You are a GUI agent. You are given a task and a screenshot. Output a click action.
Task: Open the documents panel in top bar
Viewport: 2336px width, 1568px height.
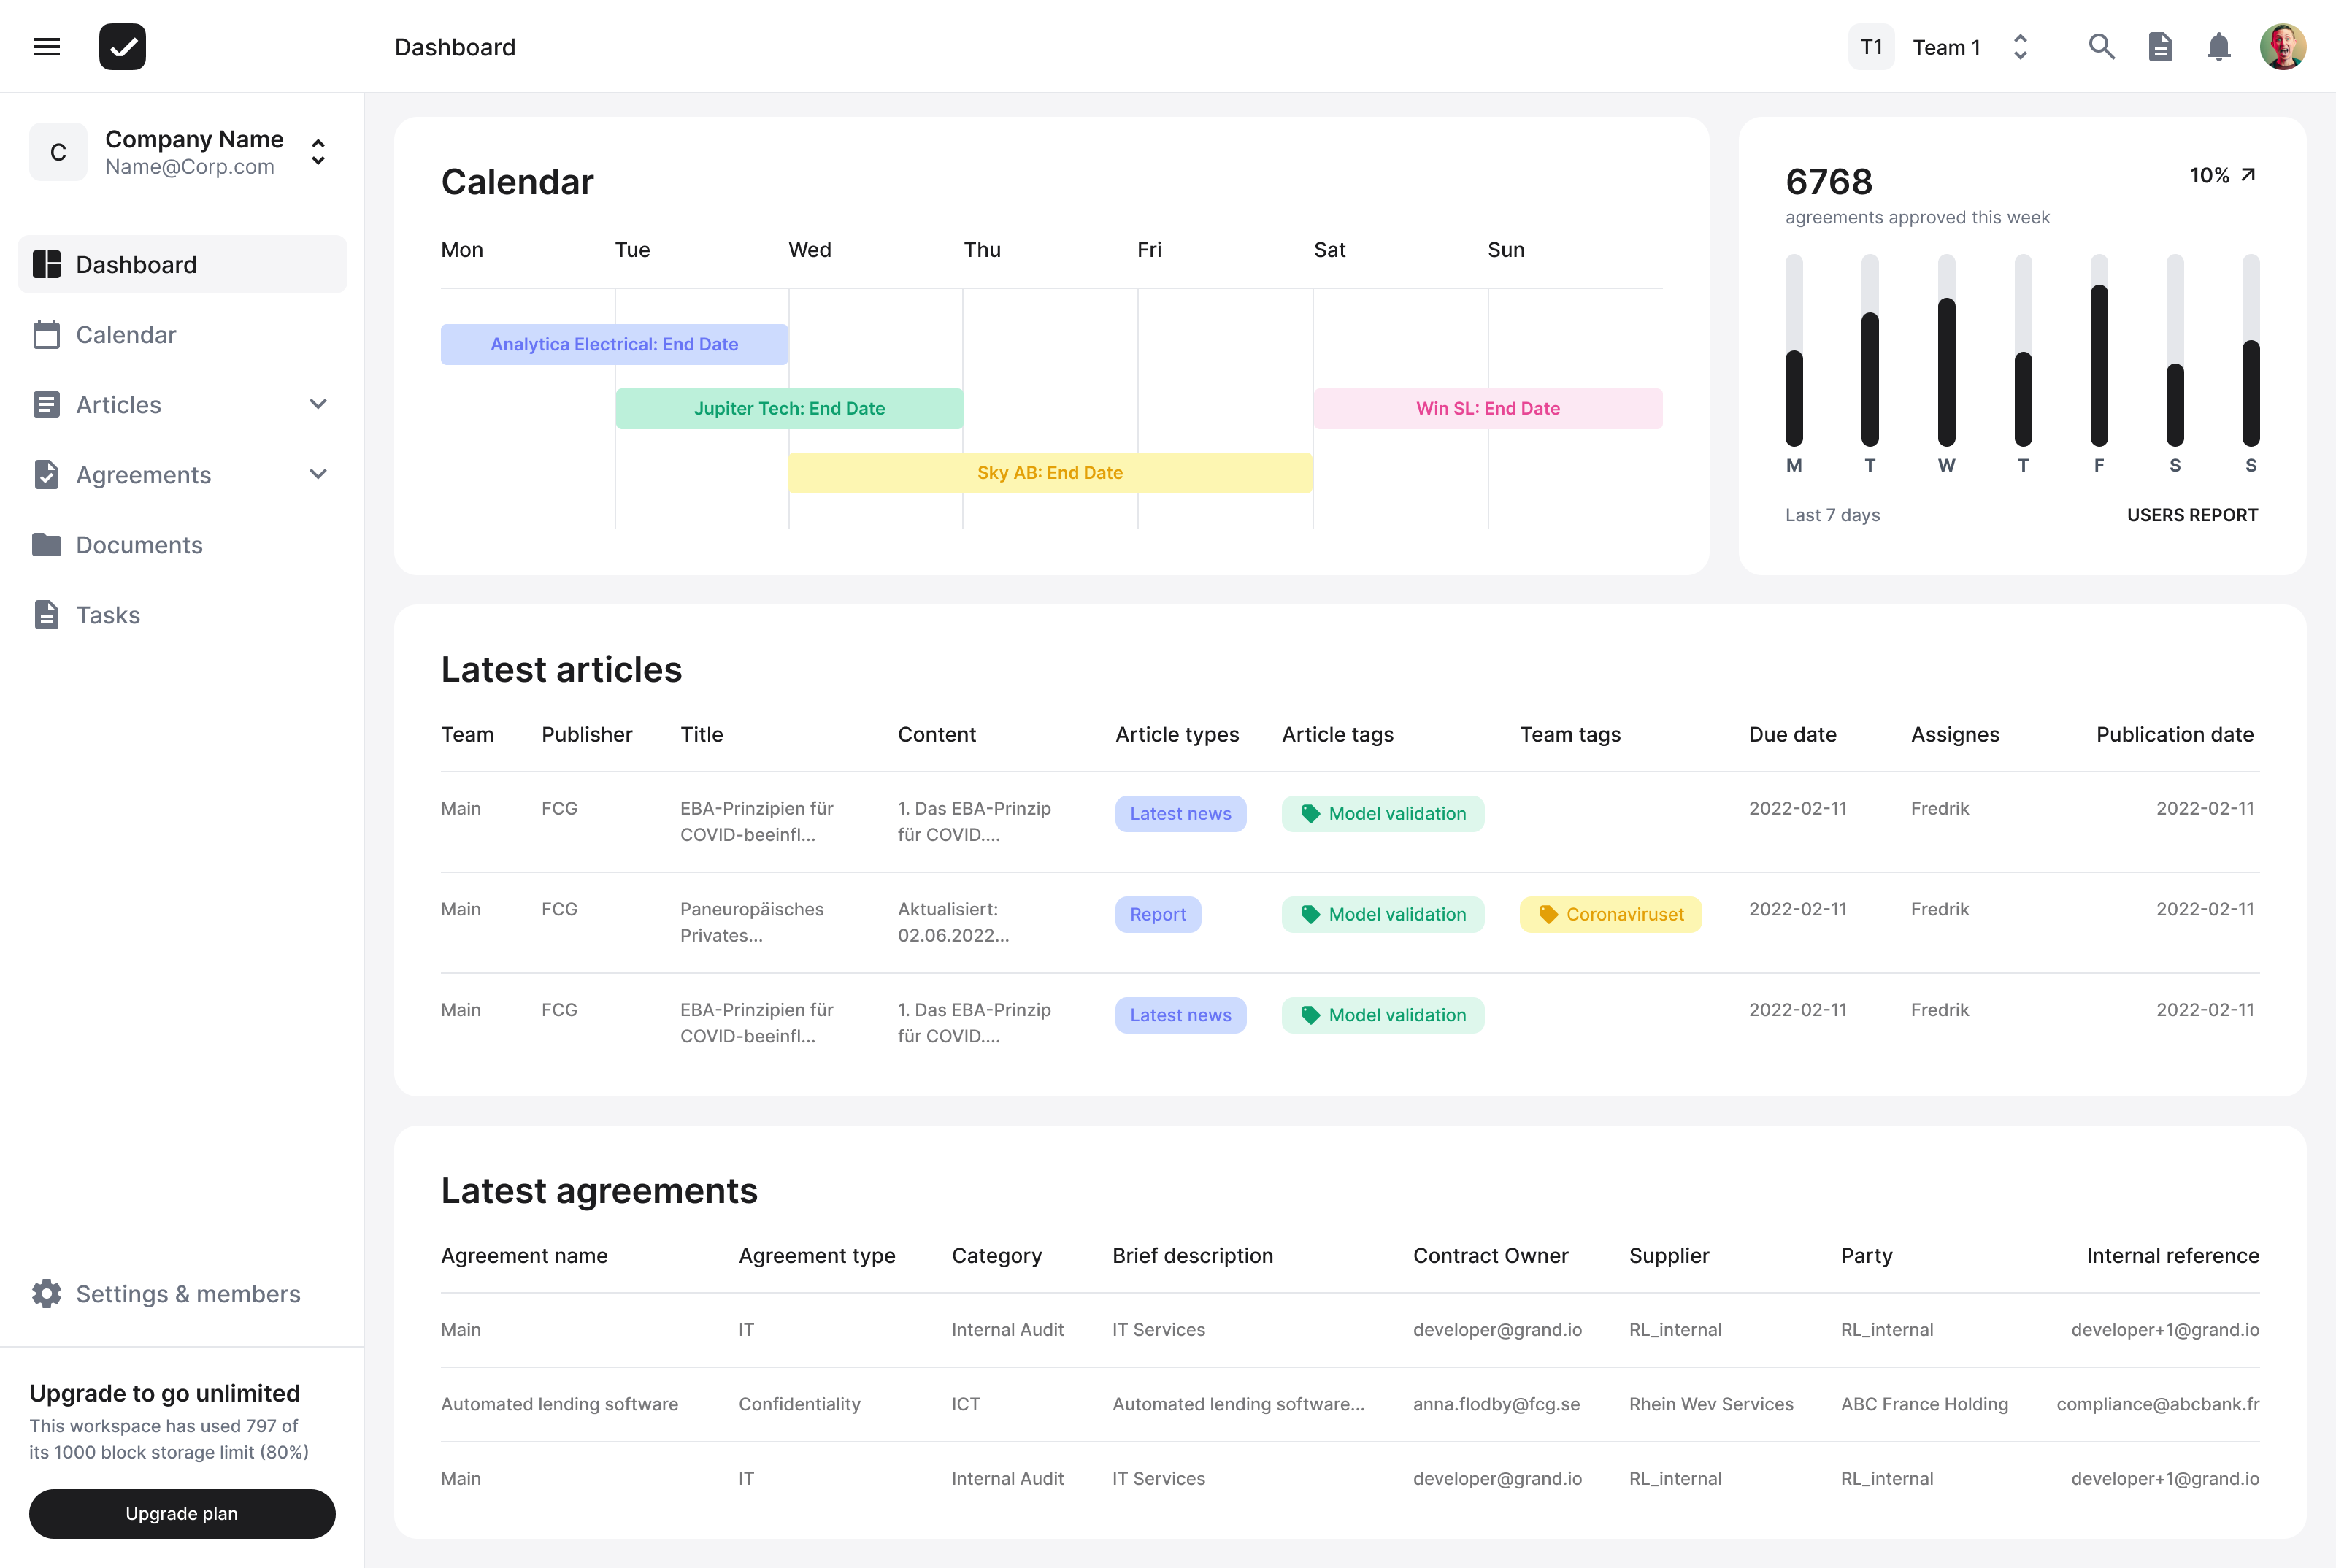[2160, 46]
